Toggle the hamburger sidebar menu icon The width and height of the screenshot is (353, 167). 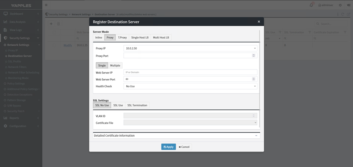pyautogui.click(x=46, y=5)
